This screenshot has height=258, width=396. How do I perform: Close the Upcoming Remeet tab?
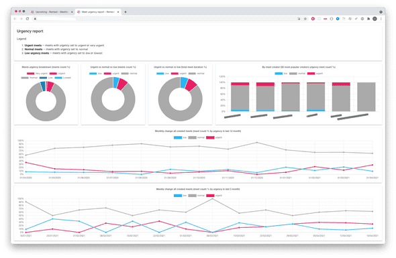point(72,12)
